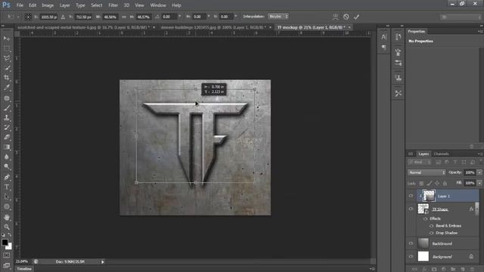484x272 pixels.
Task: Open the Properties panel flyout menu
Action: click(x=479, y=32)
